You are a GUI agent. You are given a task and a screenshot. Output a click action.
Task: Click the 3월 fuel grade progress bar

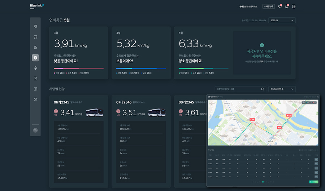point(79,68)
